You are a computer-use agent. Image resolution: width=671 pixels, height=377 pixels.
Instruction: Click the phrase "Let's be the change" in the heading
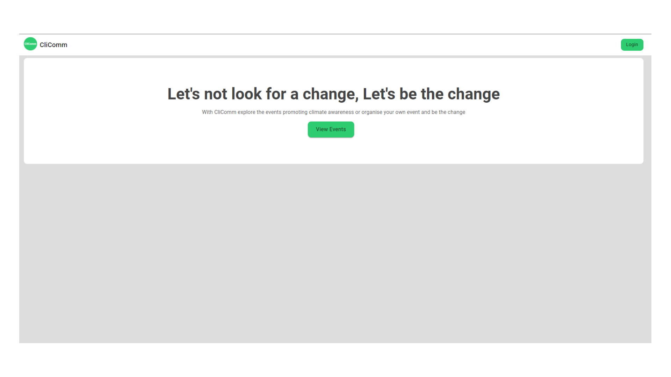click(x=431, y=94)
